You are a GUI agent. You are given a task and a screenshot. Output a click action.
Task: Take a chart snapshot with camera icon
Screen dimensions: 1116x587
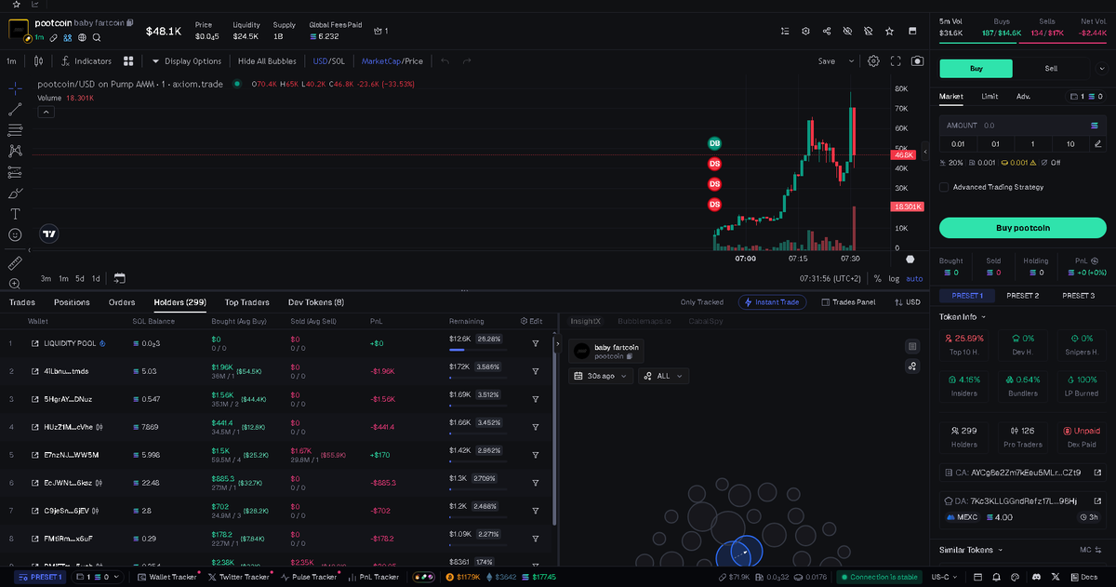(x=918, y=61)
